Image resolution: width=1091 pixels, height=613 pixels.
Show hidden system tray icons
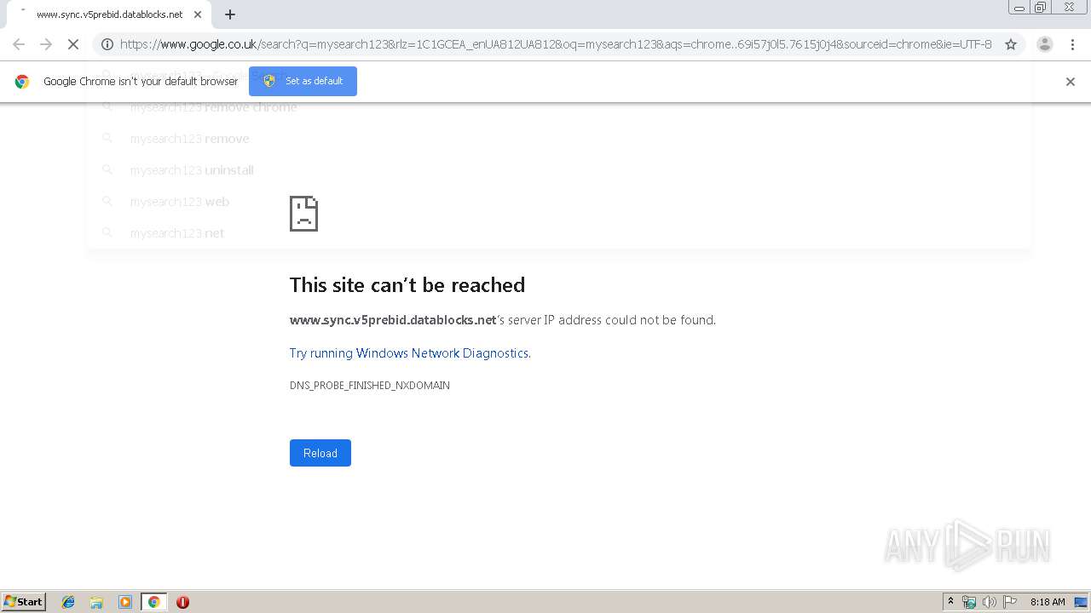pos(950,602)
